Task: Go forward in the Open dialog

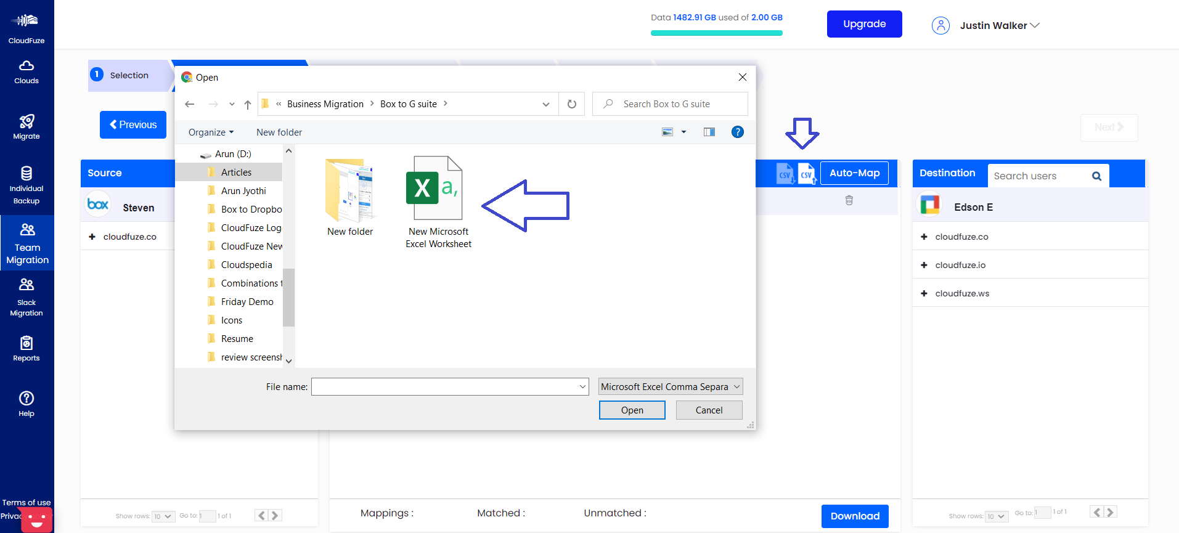Action: [213, 104]
